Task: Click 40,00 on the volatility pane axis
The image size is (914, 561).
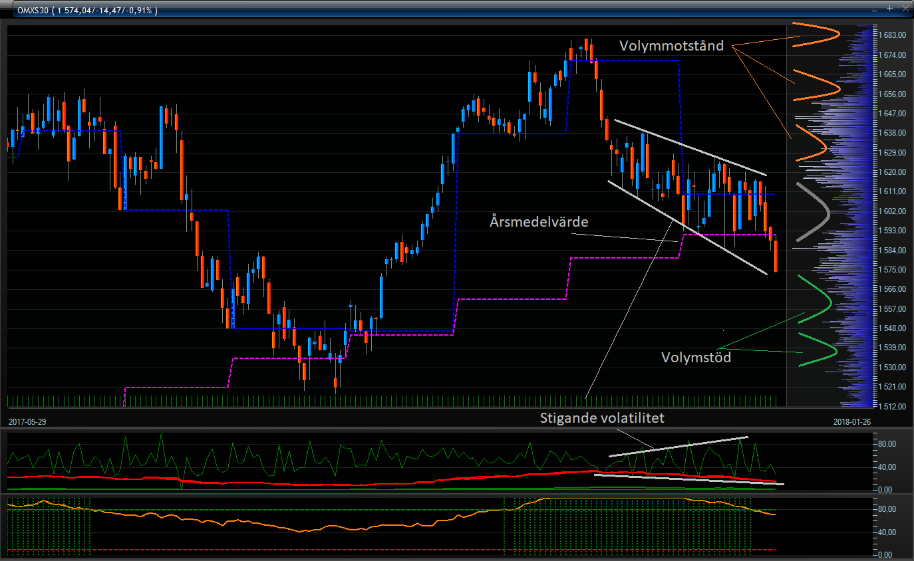Action: 887,467
